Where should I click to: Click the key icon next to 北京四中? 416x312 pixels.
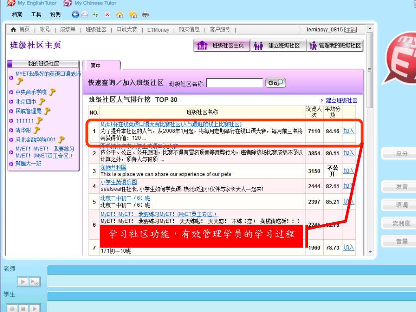point(42,102)
